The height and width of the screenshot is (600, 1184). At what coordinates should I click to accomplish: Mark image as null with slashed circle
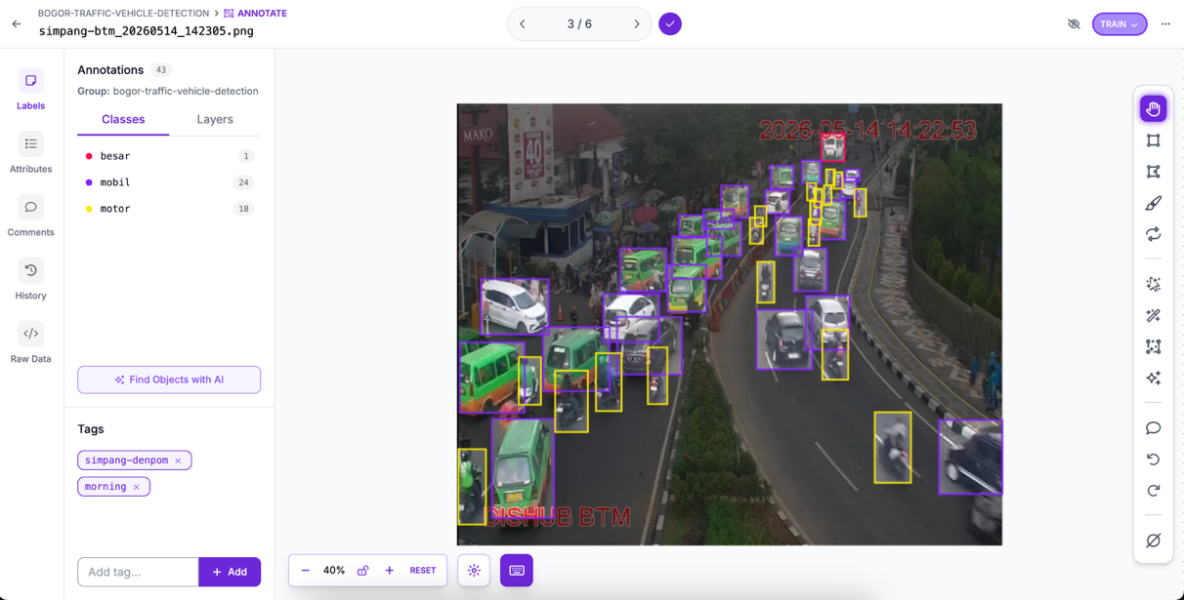(1153, 540)
